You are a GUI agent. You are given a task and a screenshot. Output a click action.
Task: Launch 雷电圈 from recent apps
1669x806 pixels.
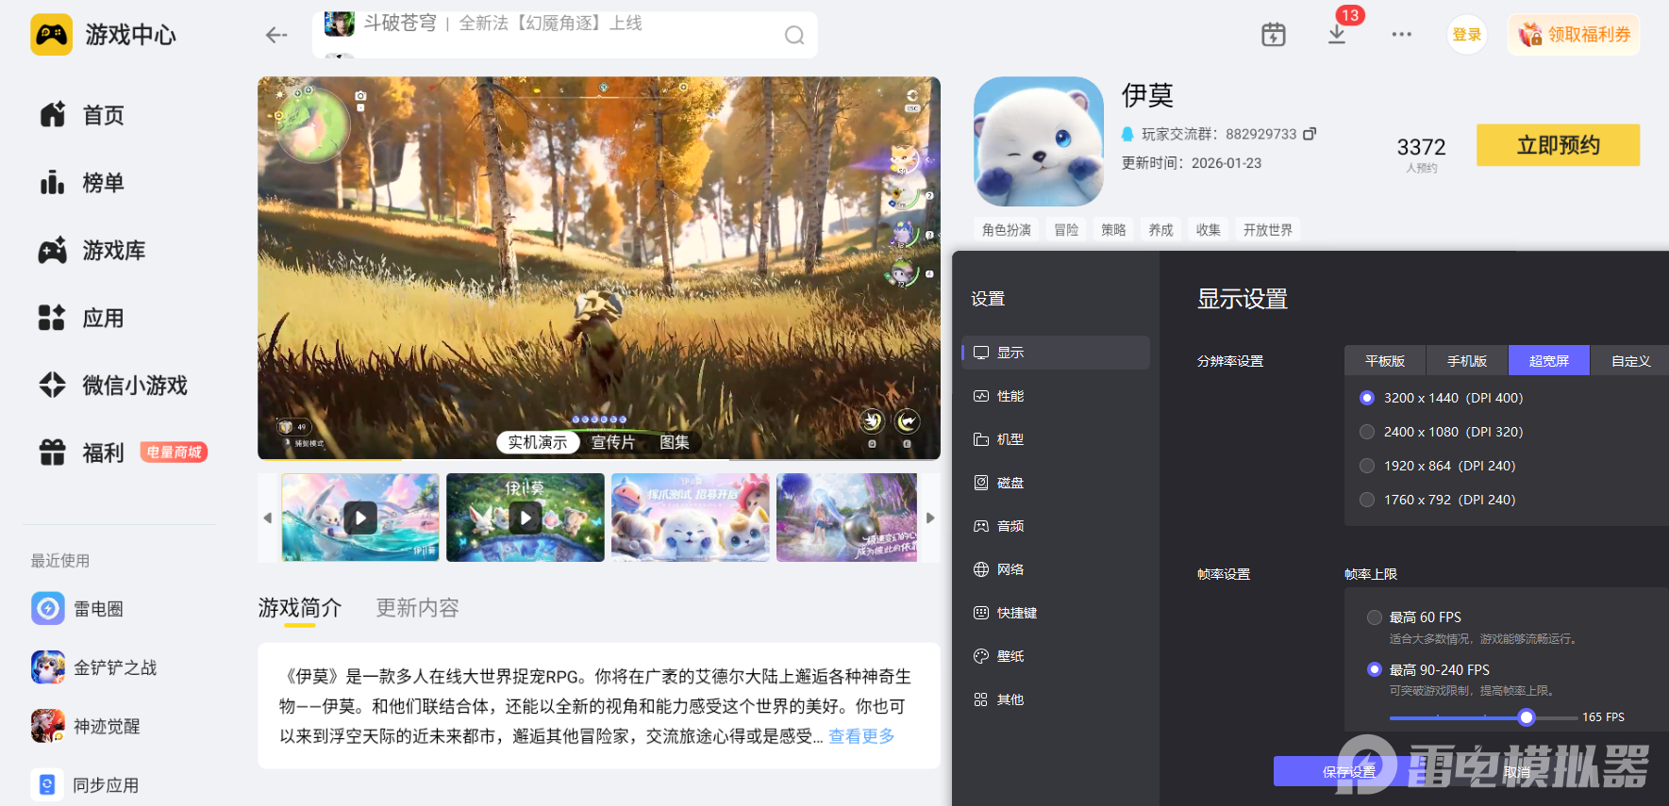pyautogui.click(x=77, y=609)
